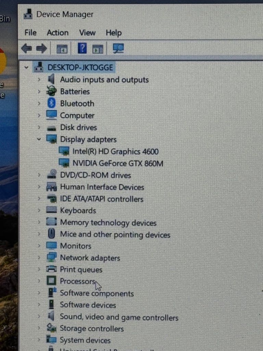Screen dimensions: 263x351
Task: Click the Intel HD Graphics 4600 icon
Action: (64, 151)
